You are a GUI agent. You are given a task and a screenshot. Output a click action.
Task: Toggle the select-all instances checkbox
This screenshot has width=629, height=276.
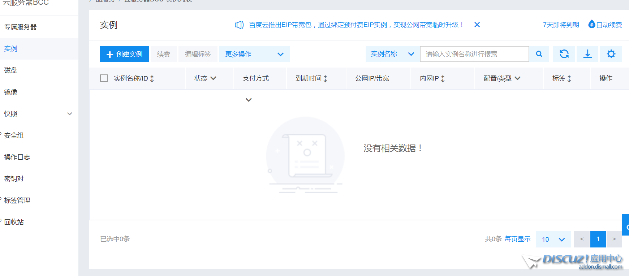tap(104, 78)
